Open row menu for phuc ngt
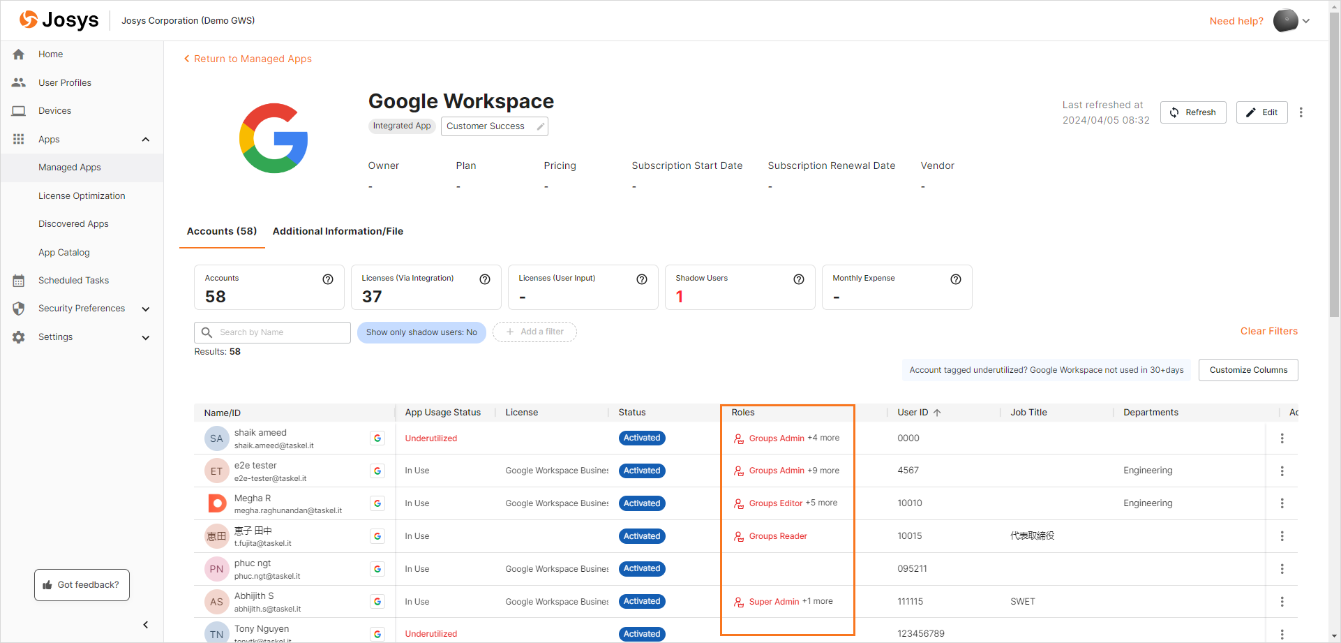 tap(1282, 569)
